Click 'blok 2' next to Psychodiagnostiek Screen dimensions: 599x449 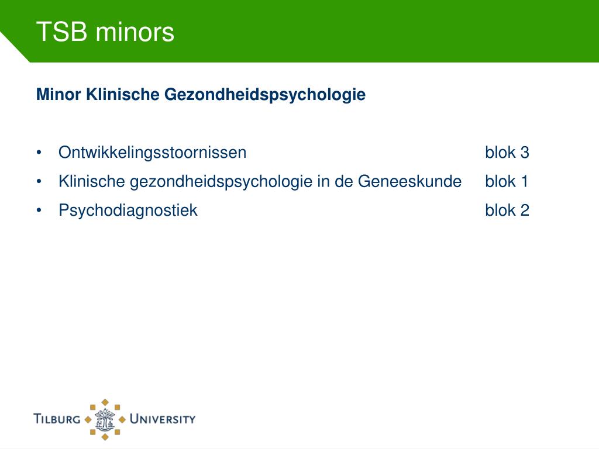pyautogui.click(x=507, y=210)
